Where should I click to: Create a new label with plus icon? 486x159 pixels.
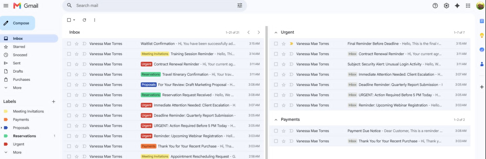tap(54, 102)
